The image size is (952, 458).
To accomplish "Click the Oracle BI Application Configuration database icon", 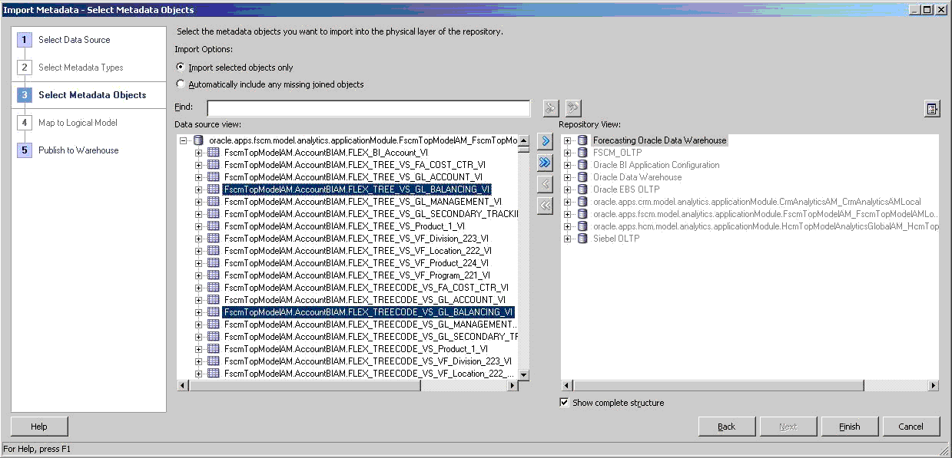I will (582, 165).
